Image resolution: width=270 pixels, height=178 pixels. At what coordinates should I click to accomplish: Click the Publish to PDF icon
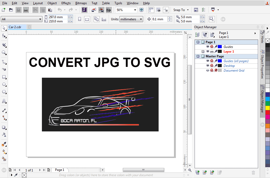[x=108, y=10]
